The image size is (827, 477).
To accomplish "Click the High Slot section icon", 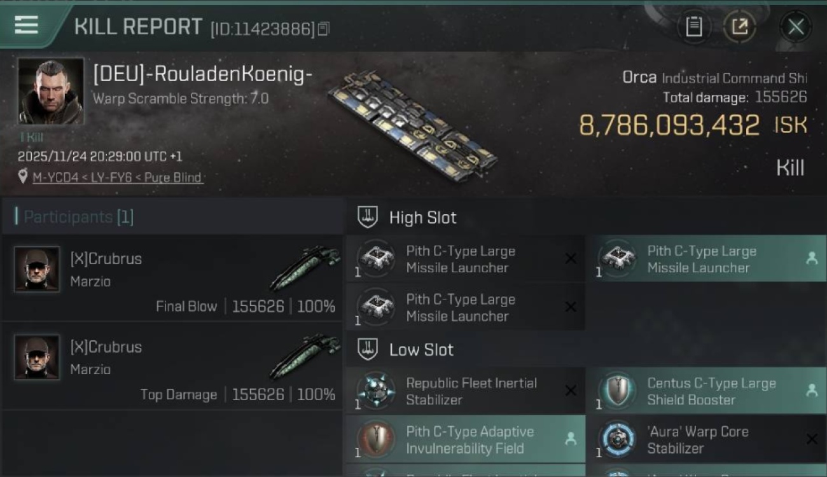I will pos(368,218).
